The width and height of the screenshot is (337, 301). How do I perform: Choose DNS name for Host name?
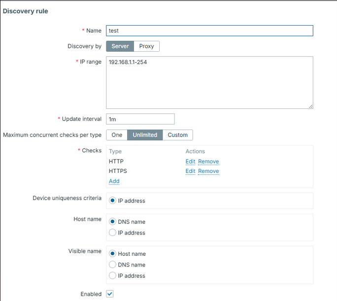click(113, 222)
